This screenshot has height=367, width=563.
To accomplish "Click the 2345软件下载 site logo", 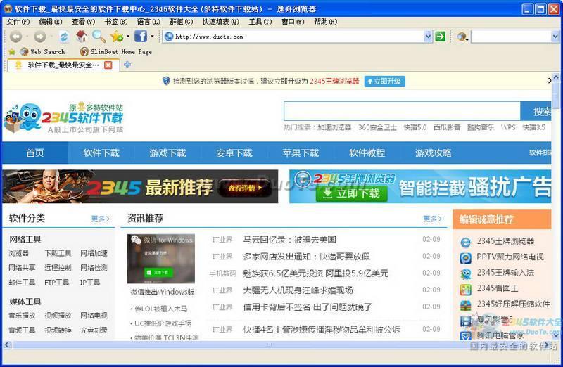I will [x=64, y=117].
